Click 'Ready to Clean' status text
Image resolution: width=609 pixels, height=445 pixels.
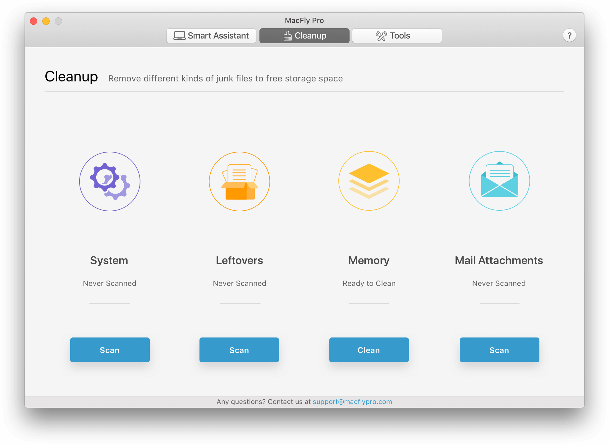pyautogui.click(x=369, y=283)
